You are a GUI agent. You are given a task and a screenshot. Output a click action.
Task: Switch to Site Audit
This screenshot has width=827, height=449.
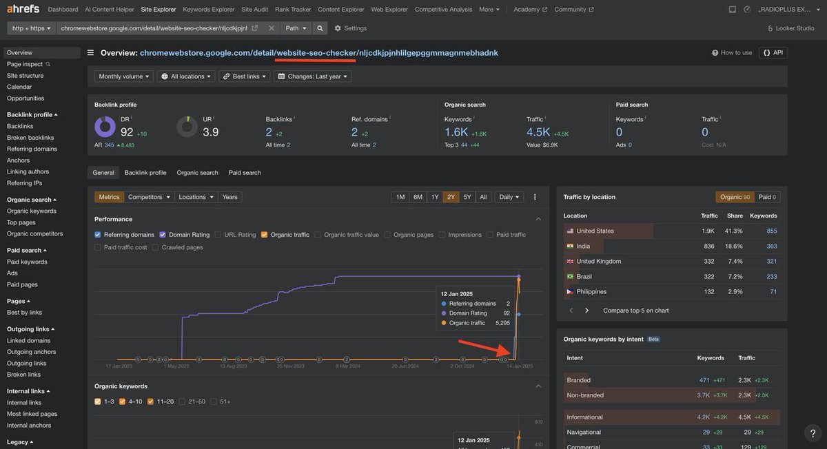[x=255, y=10]
